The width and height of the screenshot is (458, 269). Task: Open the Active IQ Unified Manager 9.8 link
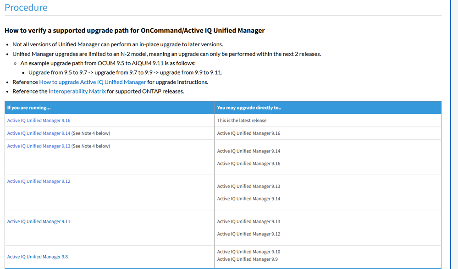(38, 257)
